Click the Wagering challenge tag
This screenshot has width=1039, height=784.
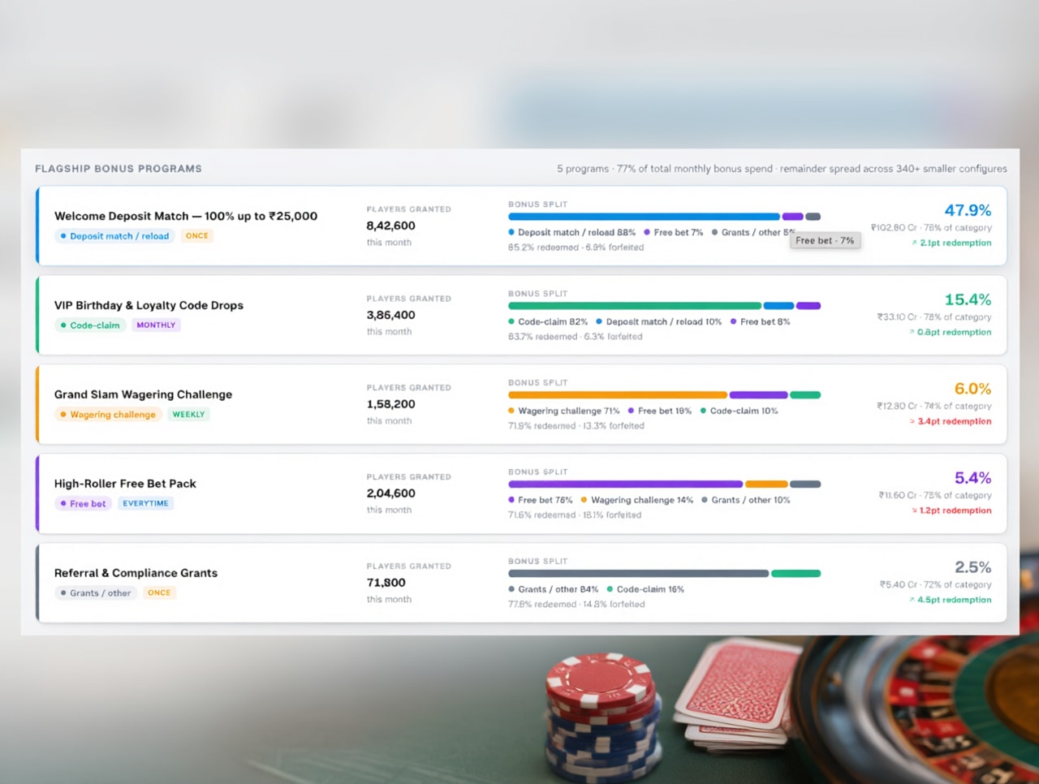coord(108,415)
